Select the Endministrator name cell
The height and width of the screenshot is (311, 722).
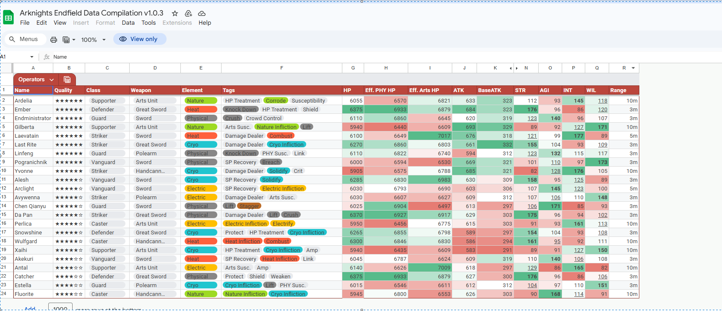33,118
